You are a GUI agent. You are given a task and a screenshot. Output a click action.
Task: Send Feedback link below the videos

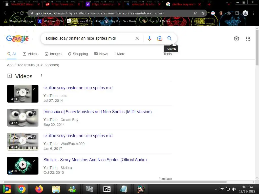click(x=165, y=179)
